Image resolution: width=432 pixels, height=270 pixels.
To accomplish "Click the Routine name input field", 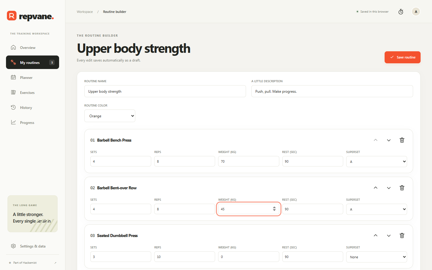I will [x=165, y=91].
